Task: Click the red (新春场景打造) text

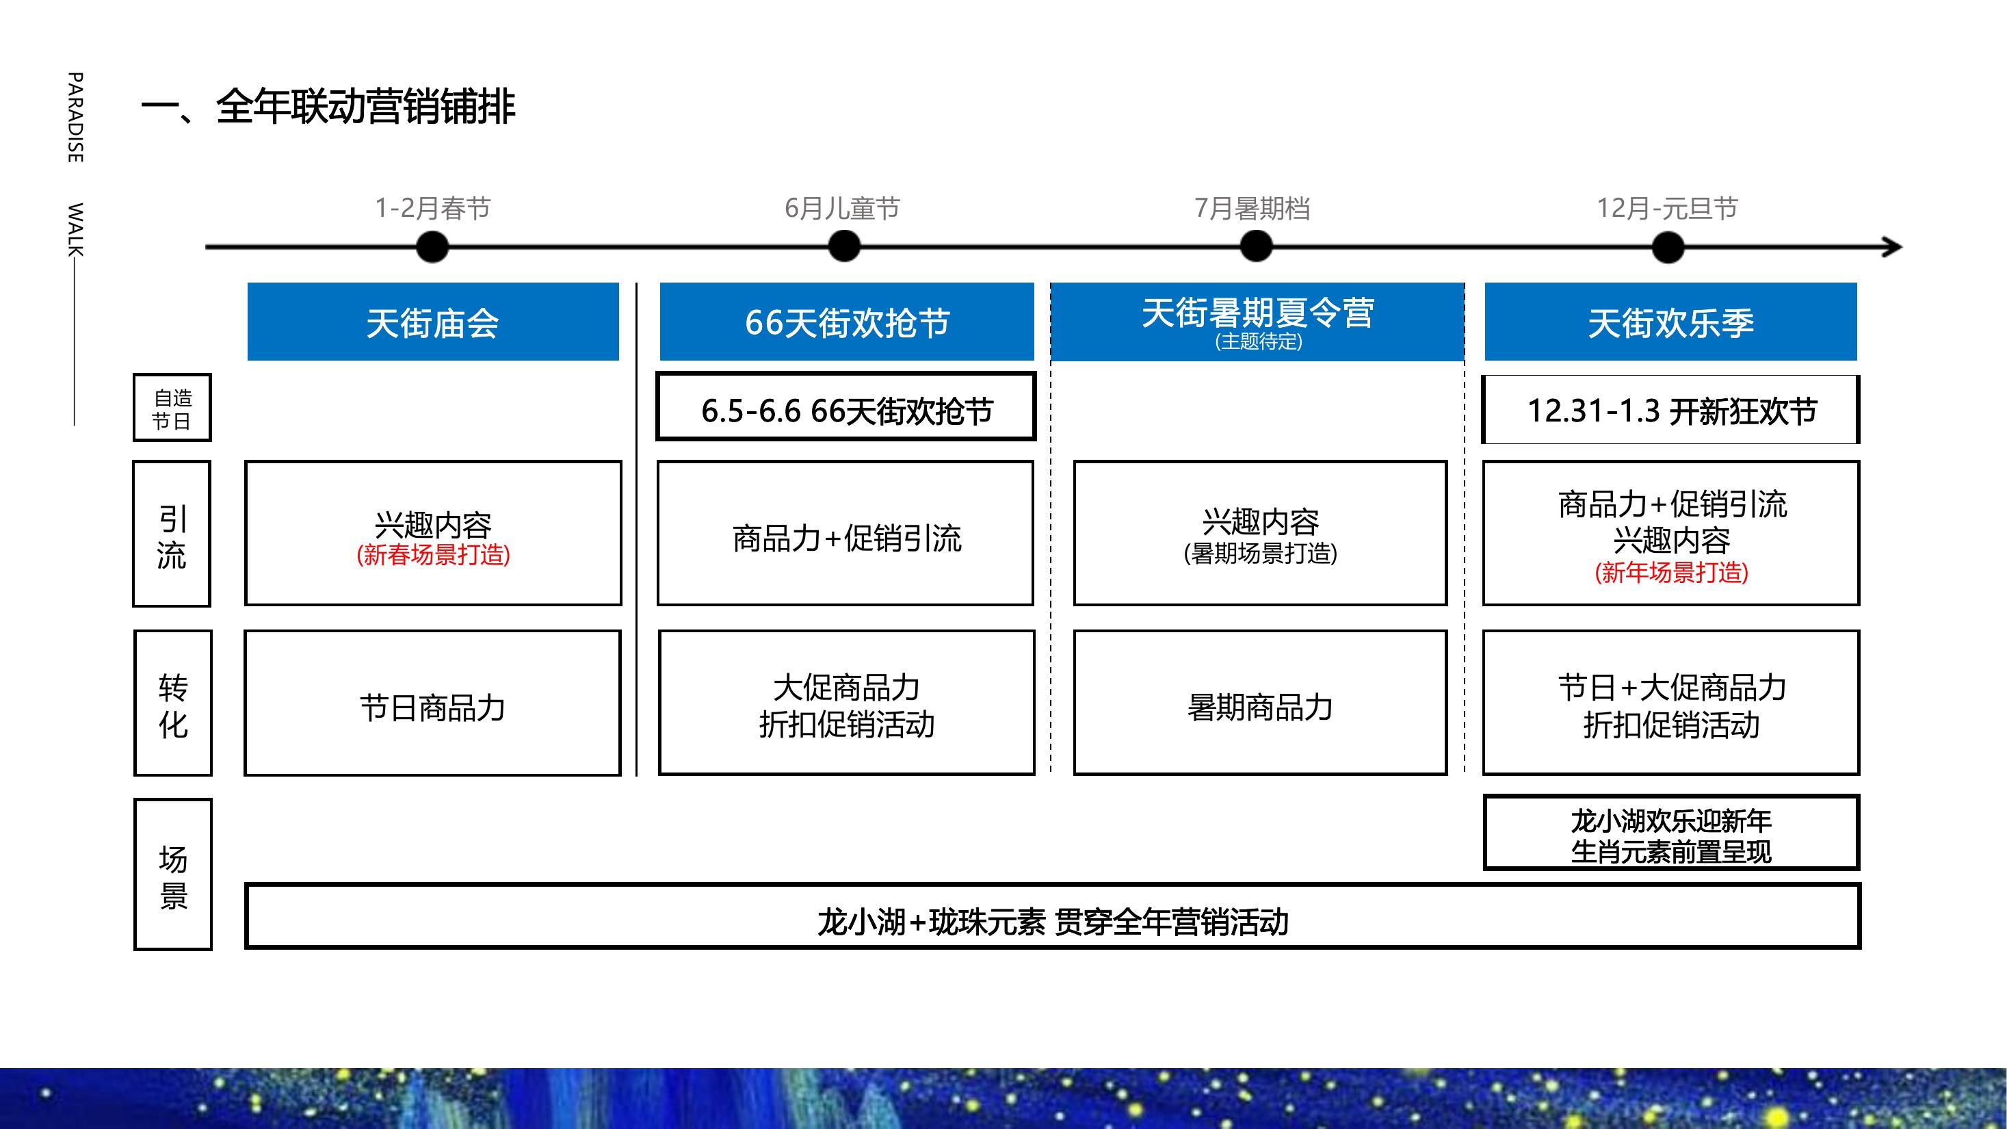Action: tap(433, 555)
